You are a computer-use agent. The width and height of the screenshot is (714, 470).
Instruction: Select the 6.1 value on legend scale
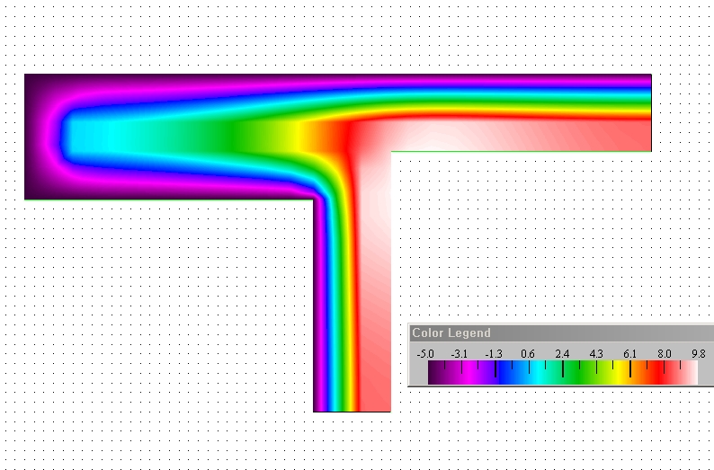(629, 354)
